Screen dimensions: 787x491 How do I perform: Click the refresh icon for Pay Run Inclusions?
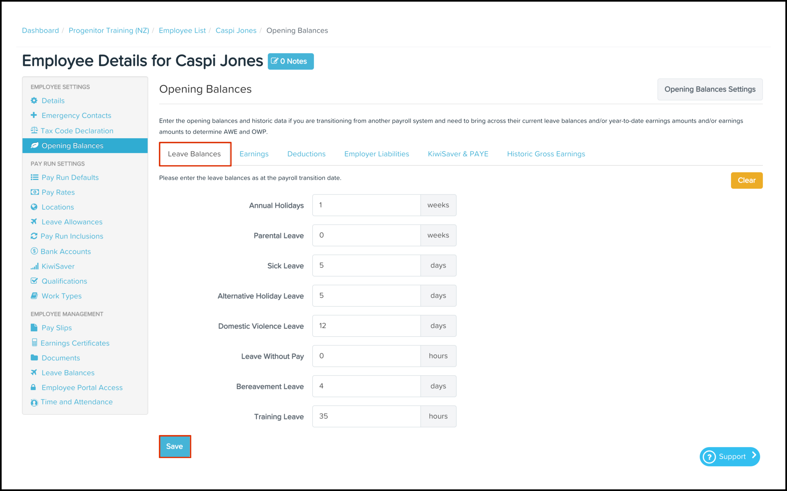(34, 236)
